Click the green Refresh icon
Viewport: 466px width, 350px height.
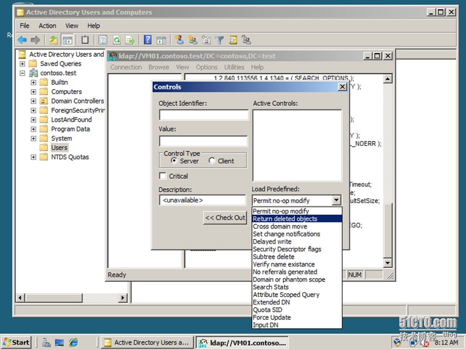click(117, 40)
